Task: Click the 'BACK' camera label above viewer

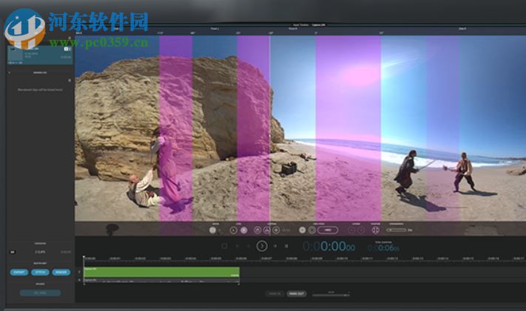Action: click(x=79, y=33)
